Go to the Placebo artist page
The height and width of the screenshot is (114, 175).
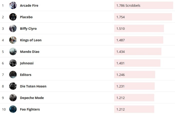pos(26,17)
